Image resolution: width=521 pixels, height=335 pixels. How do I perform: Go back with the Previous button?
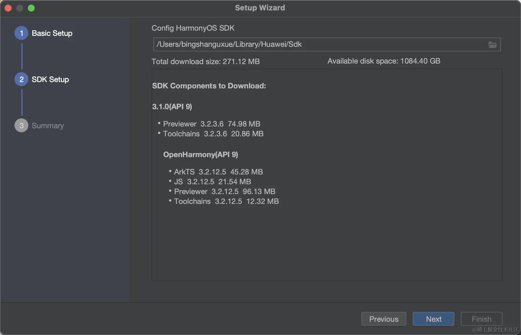(384, 319)
